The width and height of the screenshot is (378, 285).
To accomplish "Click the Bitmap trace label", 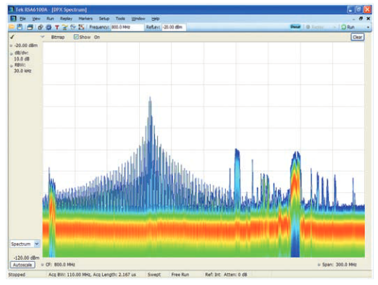I will [x=58, y=37].
